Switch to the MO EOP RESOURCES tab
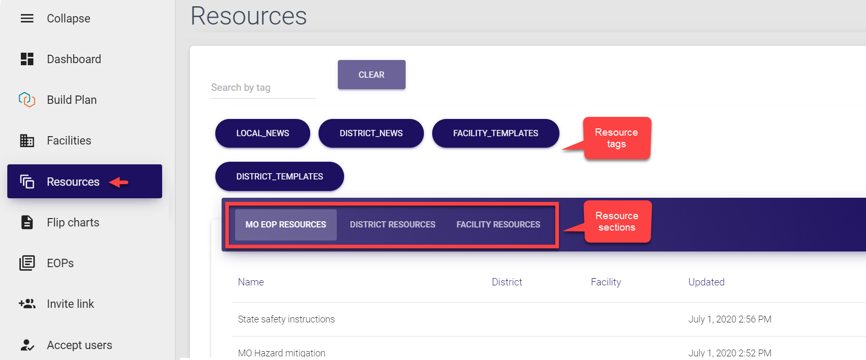The image size is (866, 360). 286,225
